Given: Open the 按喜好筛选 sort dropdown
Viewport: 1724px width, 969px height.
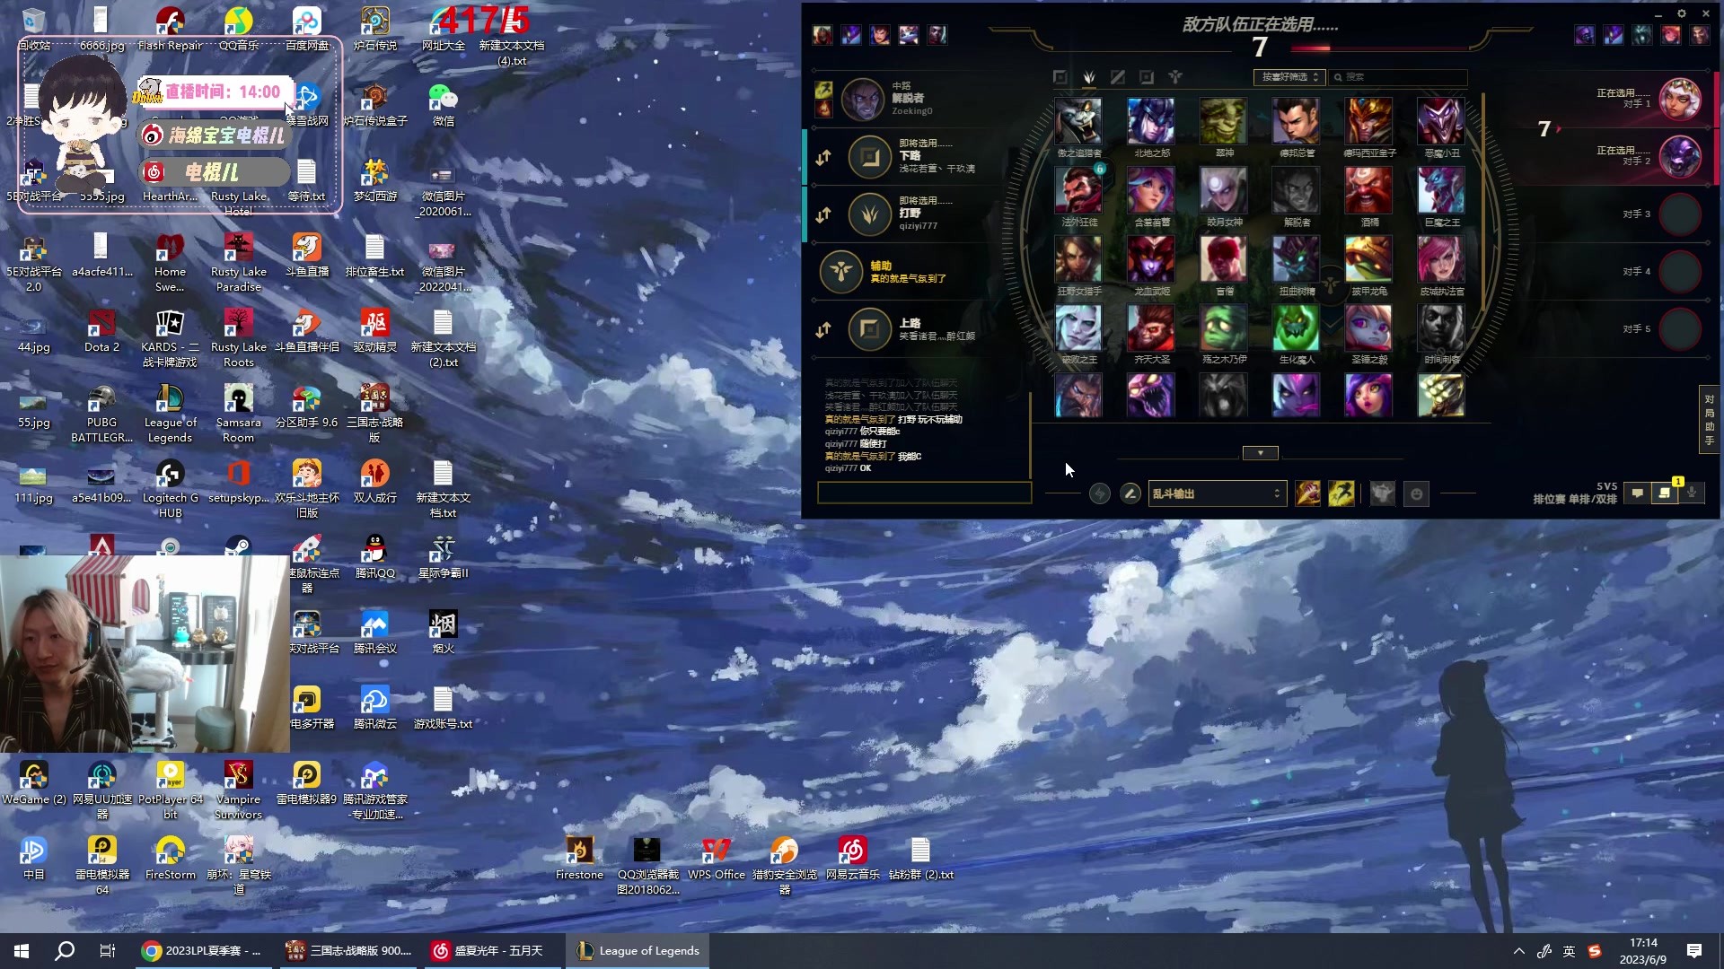Looking at the screenshot, I should (1289, 77).
